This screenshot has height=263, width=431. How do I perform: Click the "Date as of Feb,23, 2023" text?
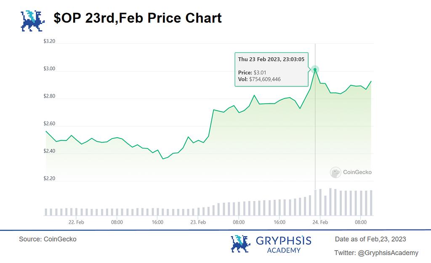coord(370,239)
